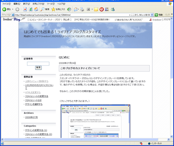Go to the Home page icon
The height and width of the screenshot is (146, 174).
pos(36,9)
